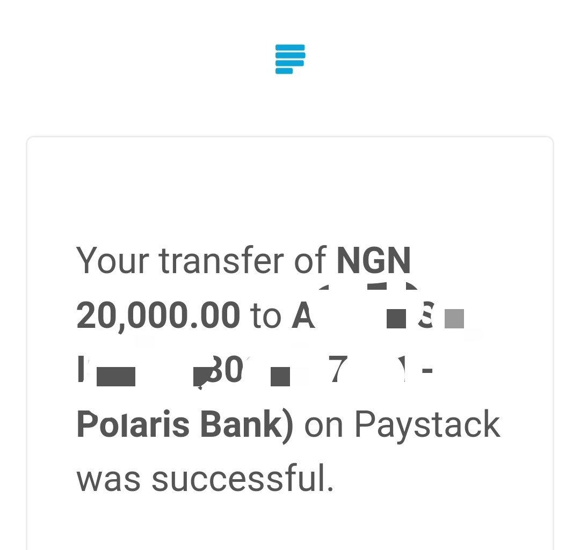Click the small dark square after "30"
Viewport: 580px width, 550px height.
(280, 377)
